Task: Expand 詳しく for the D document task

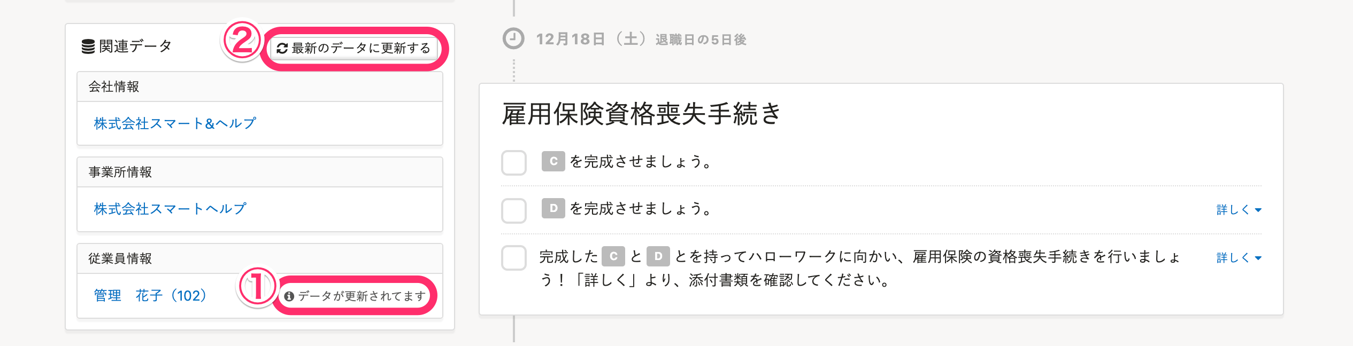Action: pyautogui.click(x=1239, y=210)
